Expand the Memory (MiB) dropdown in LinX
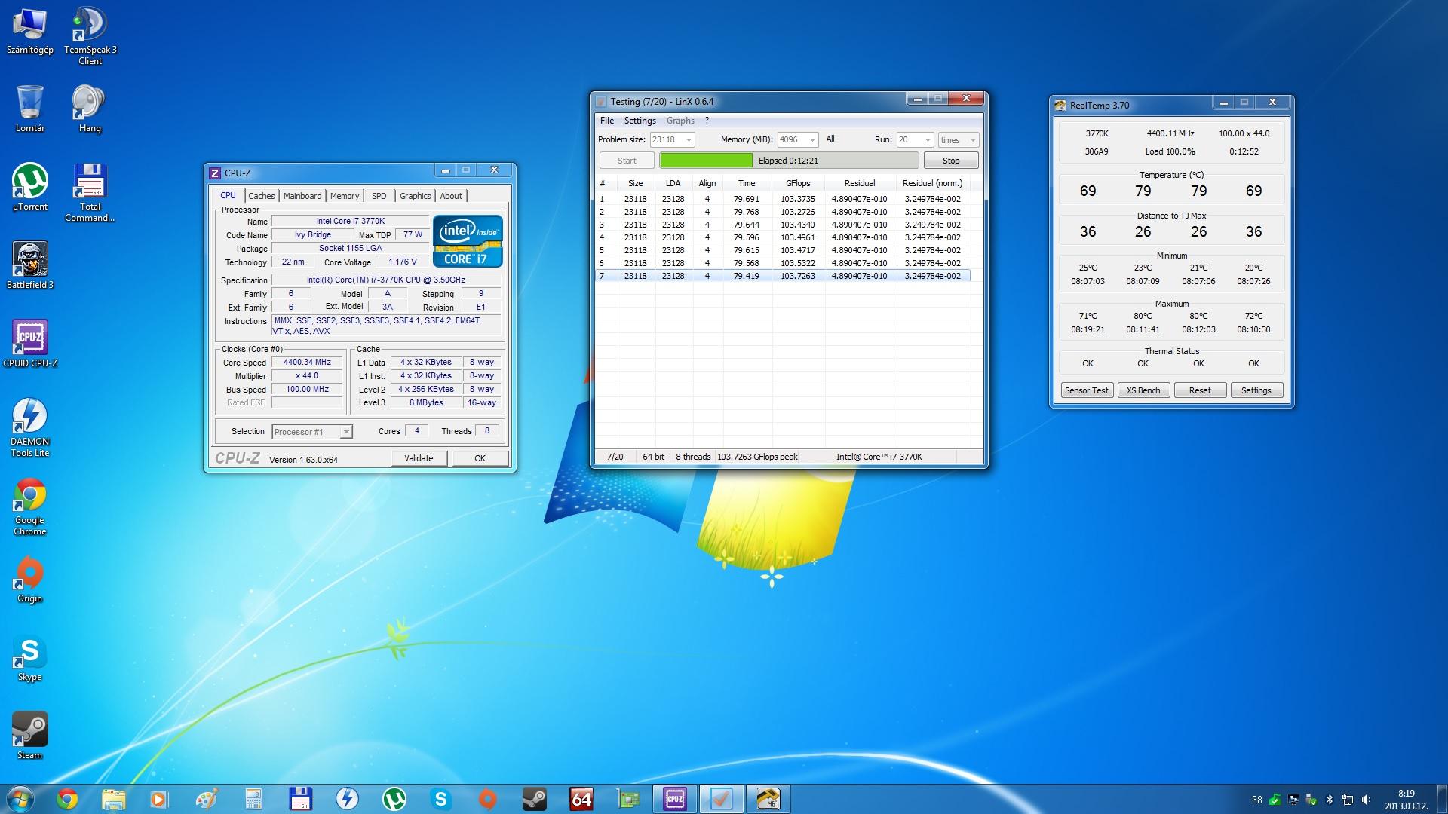Screen dimensions: 1448x814 pyautogui.click(x=811, y=140)
